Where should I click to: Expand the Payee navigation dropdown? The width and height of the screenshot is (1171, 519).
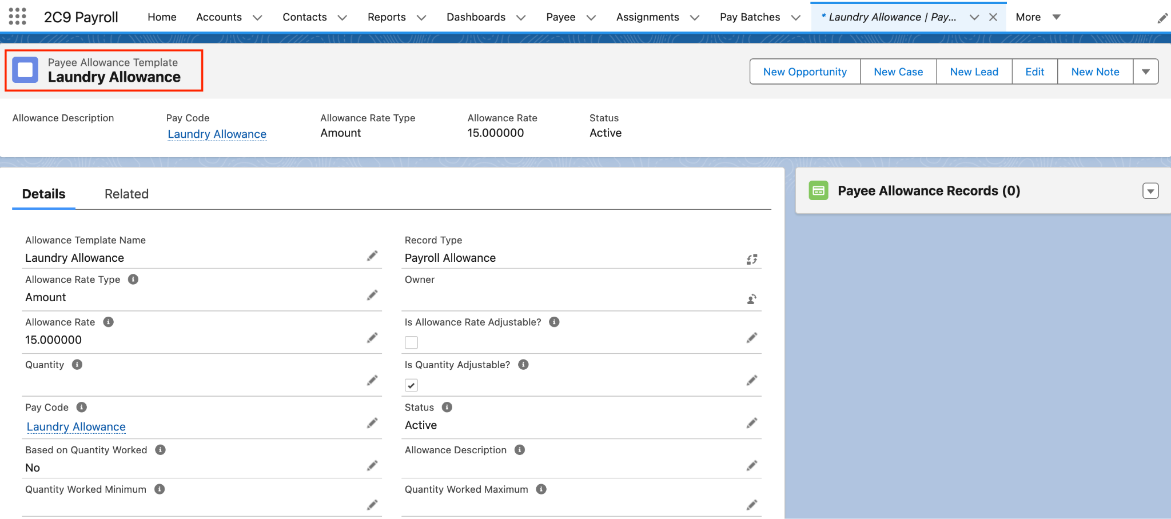[591, 18]
